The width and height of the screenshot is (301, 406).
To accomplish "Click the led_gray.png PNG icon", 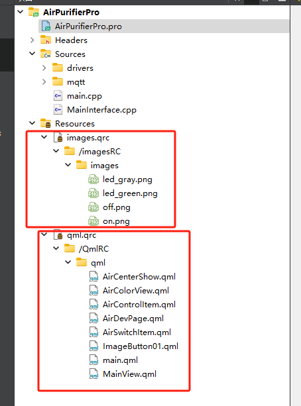I will (x=93, y=179).
